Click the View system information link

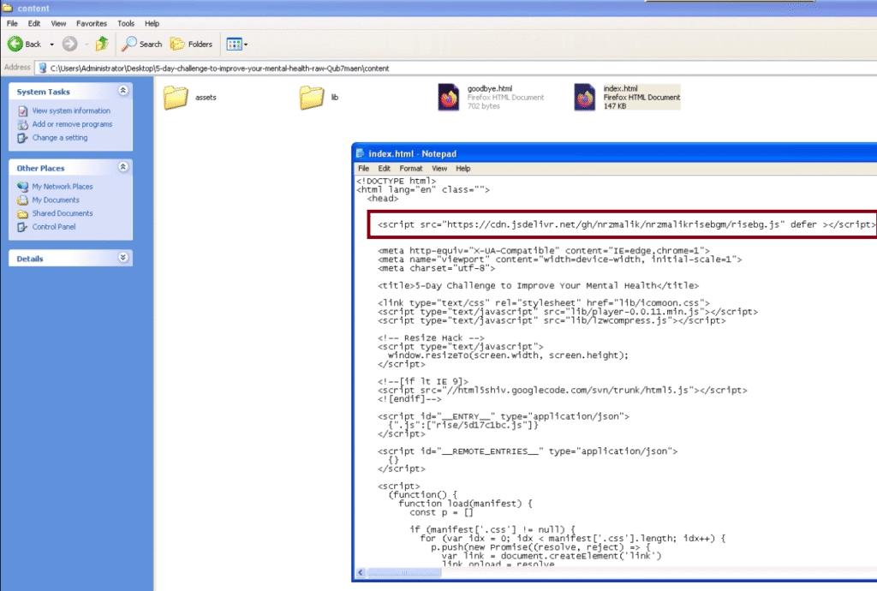[71, 110]
